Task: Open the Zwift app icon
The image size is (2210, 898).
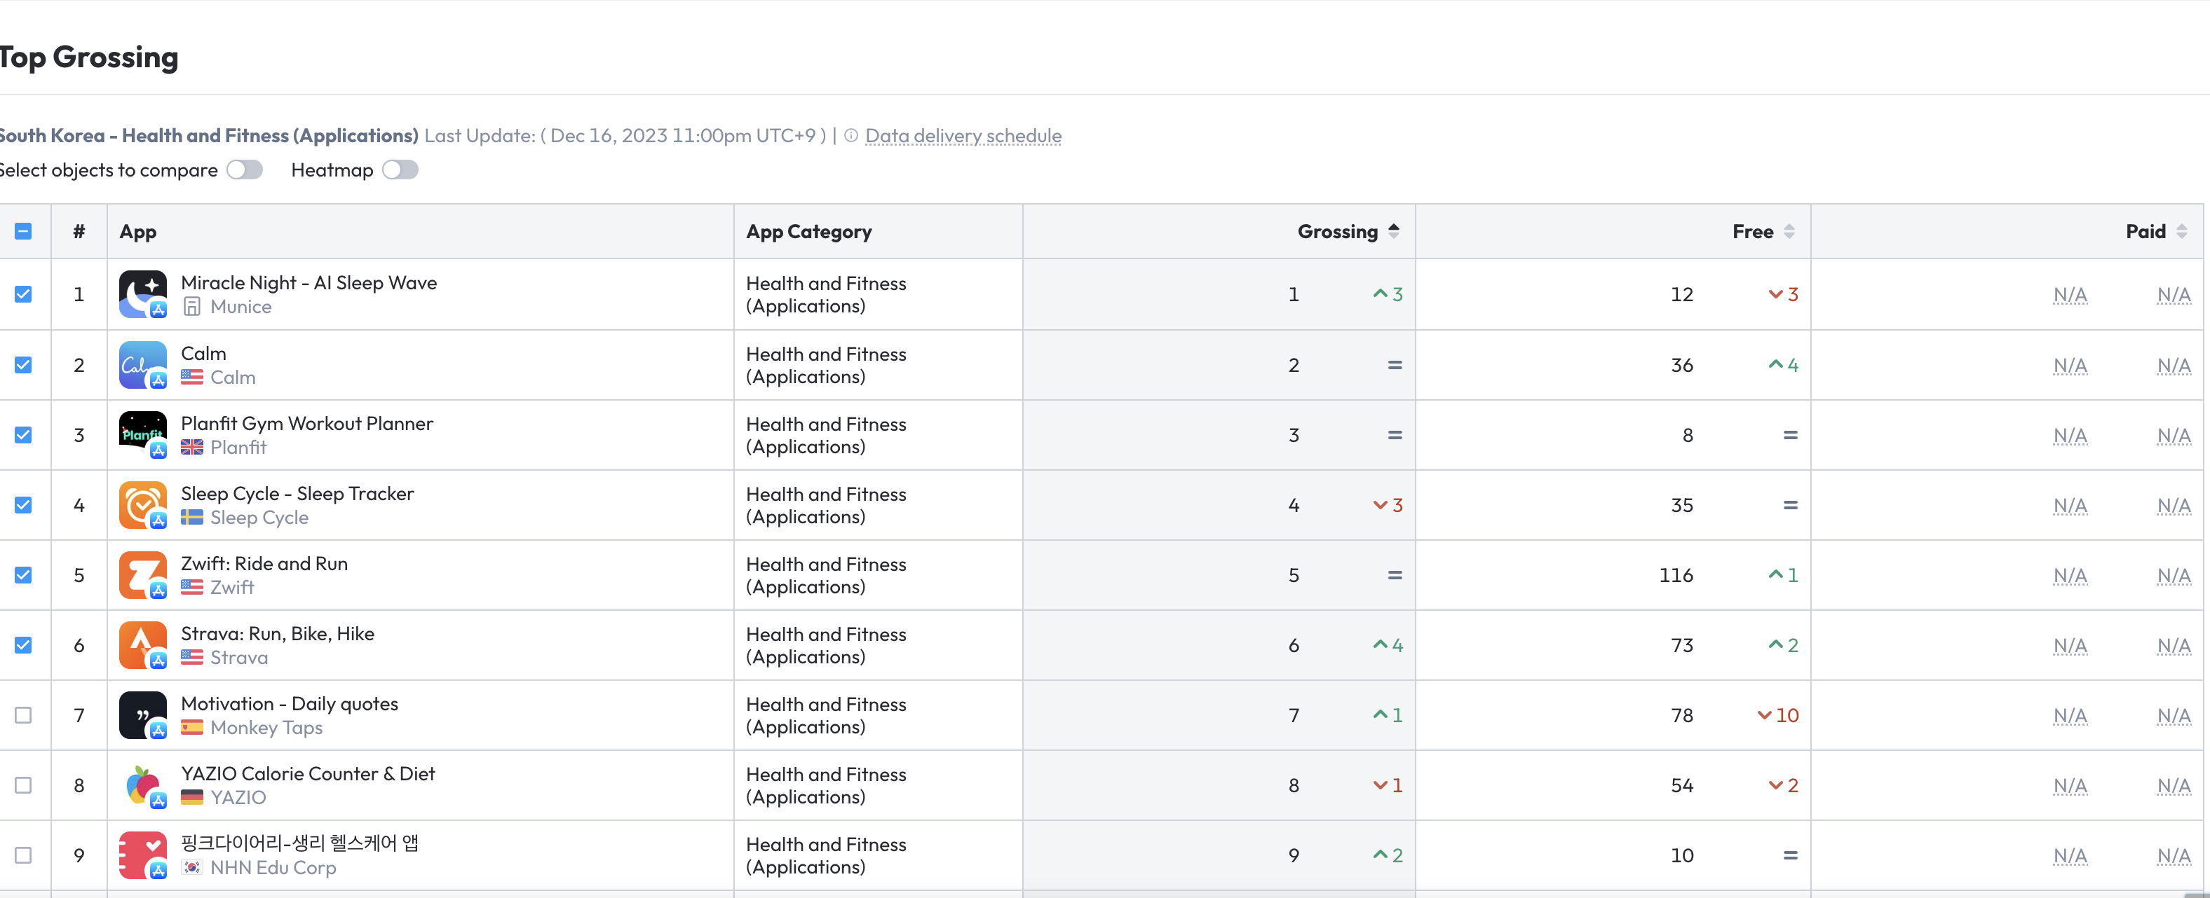Action: point(142,575)
